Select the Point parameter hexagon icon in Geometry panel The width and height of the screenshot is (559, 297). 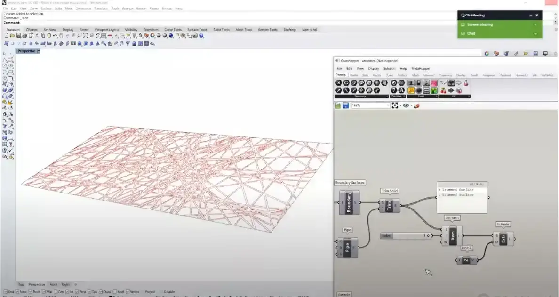coord(339,83)
